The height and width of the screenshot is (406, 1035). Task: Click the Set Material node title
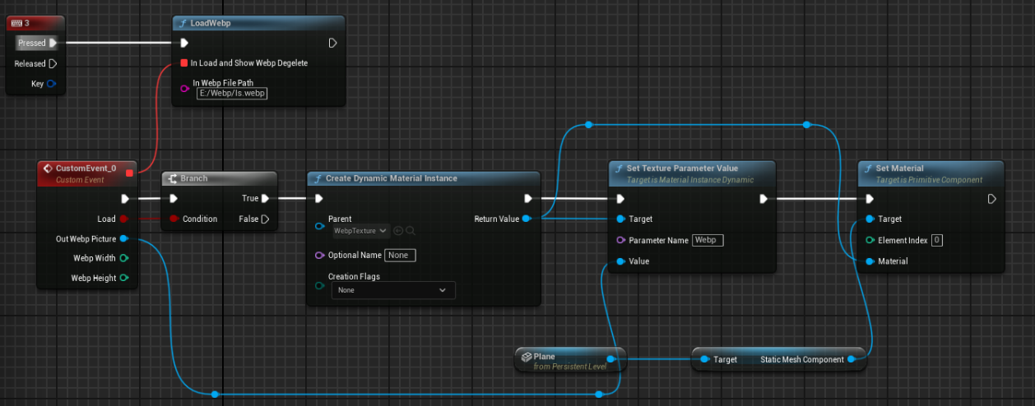(x=899, y=168)
